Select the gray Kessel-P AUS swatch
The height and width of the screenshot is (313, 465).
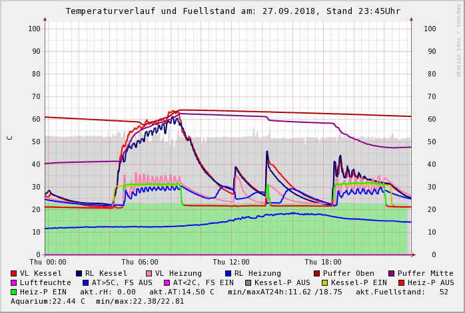click(x=247, y=282)
